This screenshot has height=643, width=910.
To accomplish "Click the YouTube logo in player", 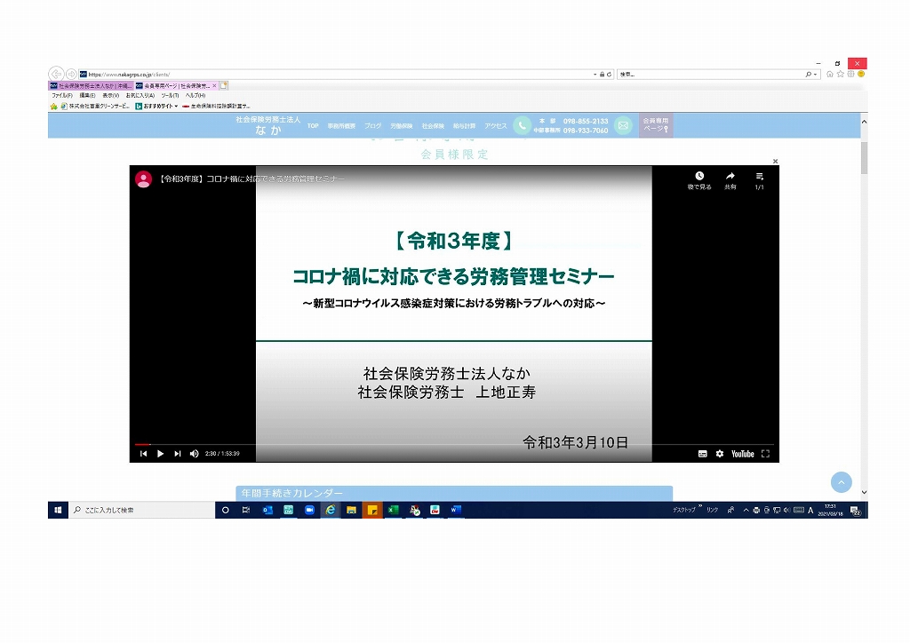I will pyautogui.click(x=742, y=454).
